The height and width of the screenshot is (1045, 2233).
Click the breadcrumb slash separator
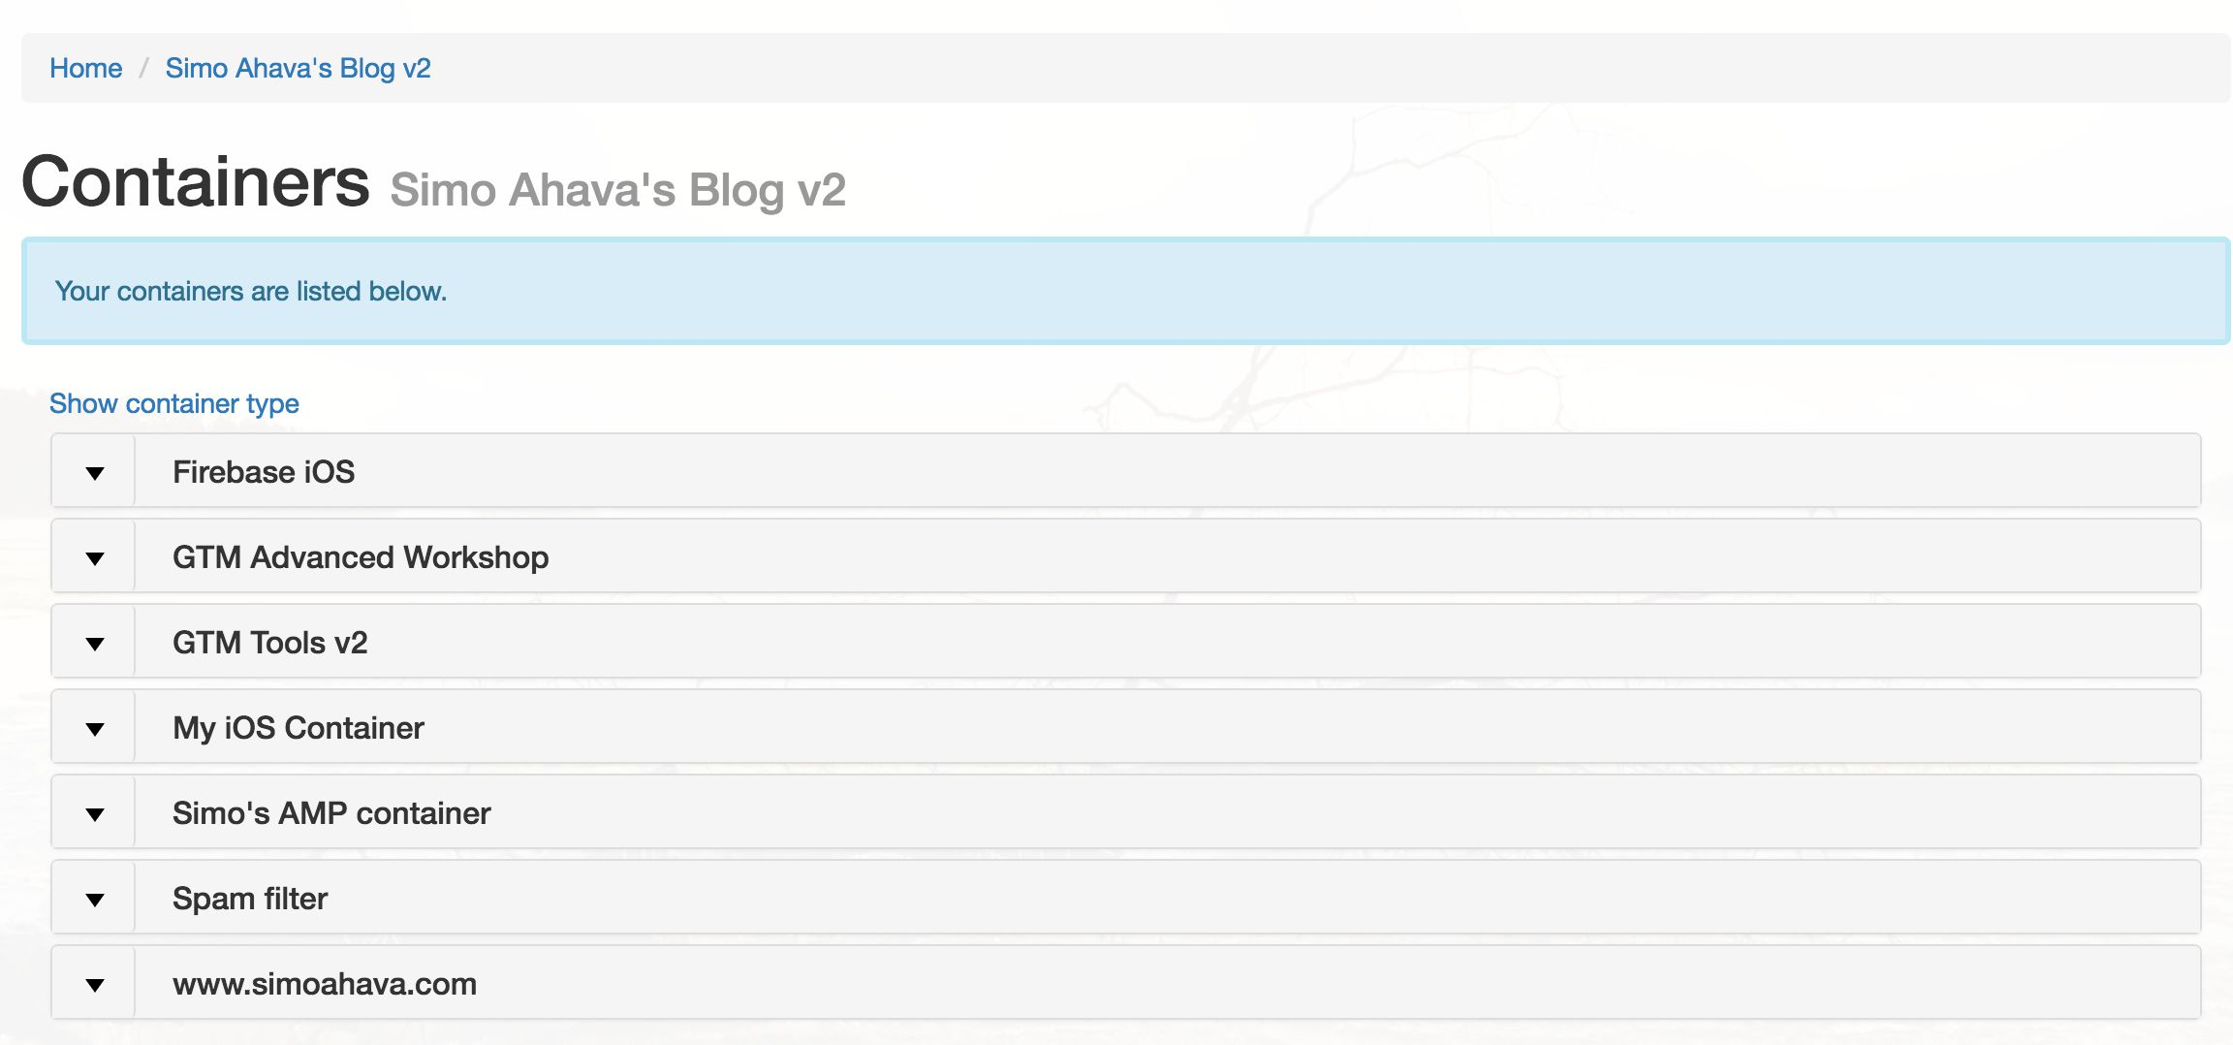coord(143,68)
